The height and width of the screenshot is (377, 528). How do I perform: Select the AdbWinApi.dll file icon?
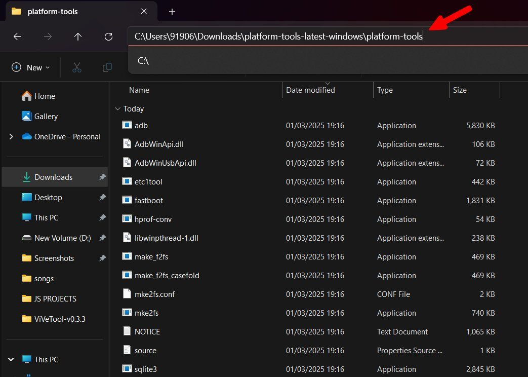click(x=127, y=144)
